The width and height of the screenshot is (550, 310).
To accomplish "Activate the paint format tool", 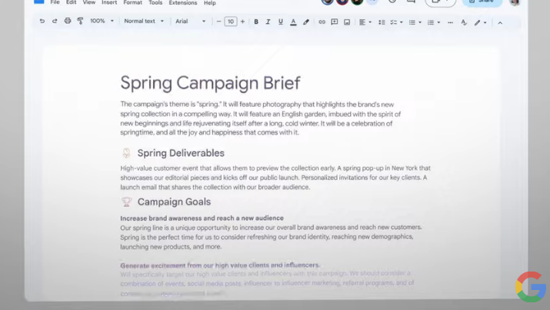I will [x=80, y=21].
